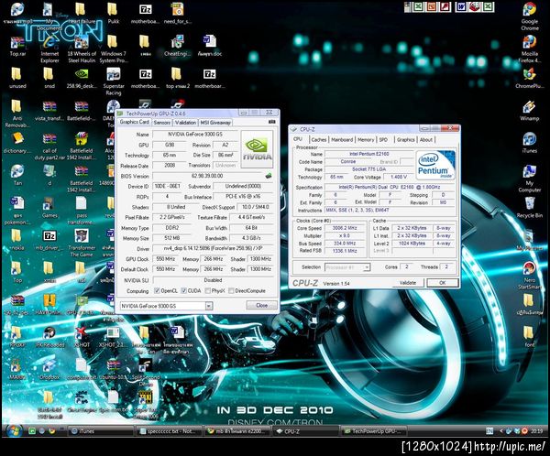This screenshot has height=456, width=550.
Task: Open the iTunes desktop icon
Action: pyautogui.click(x=529, y=143)
